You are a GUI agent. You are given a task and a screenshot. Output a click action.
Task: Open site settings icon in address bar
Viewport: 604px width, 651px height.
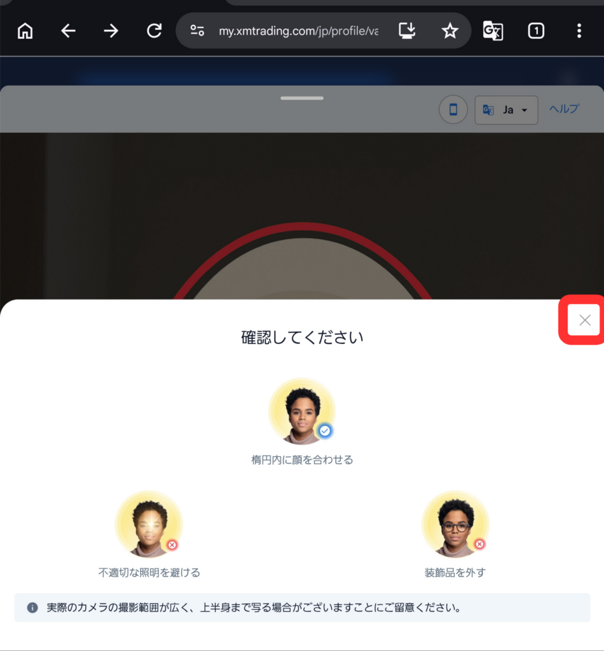pyautogui.click(x=197, y=31)
